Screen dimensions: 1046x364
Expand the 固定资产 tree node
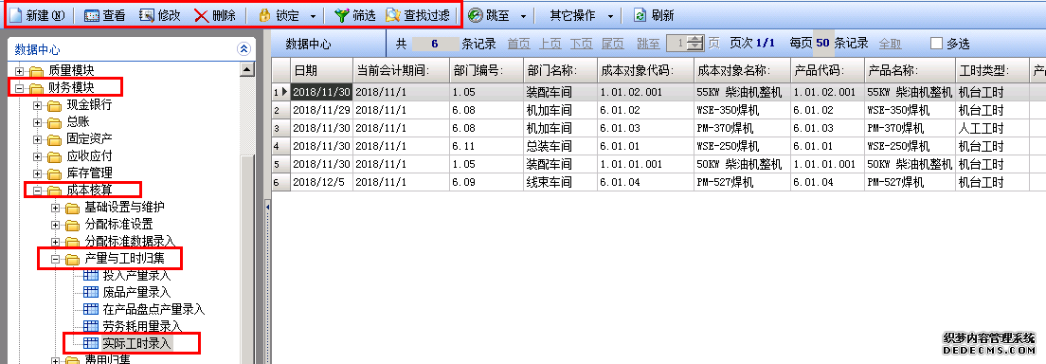coord(38,139)
